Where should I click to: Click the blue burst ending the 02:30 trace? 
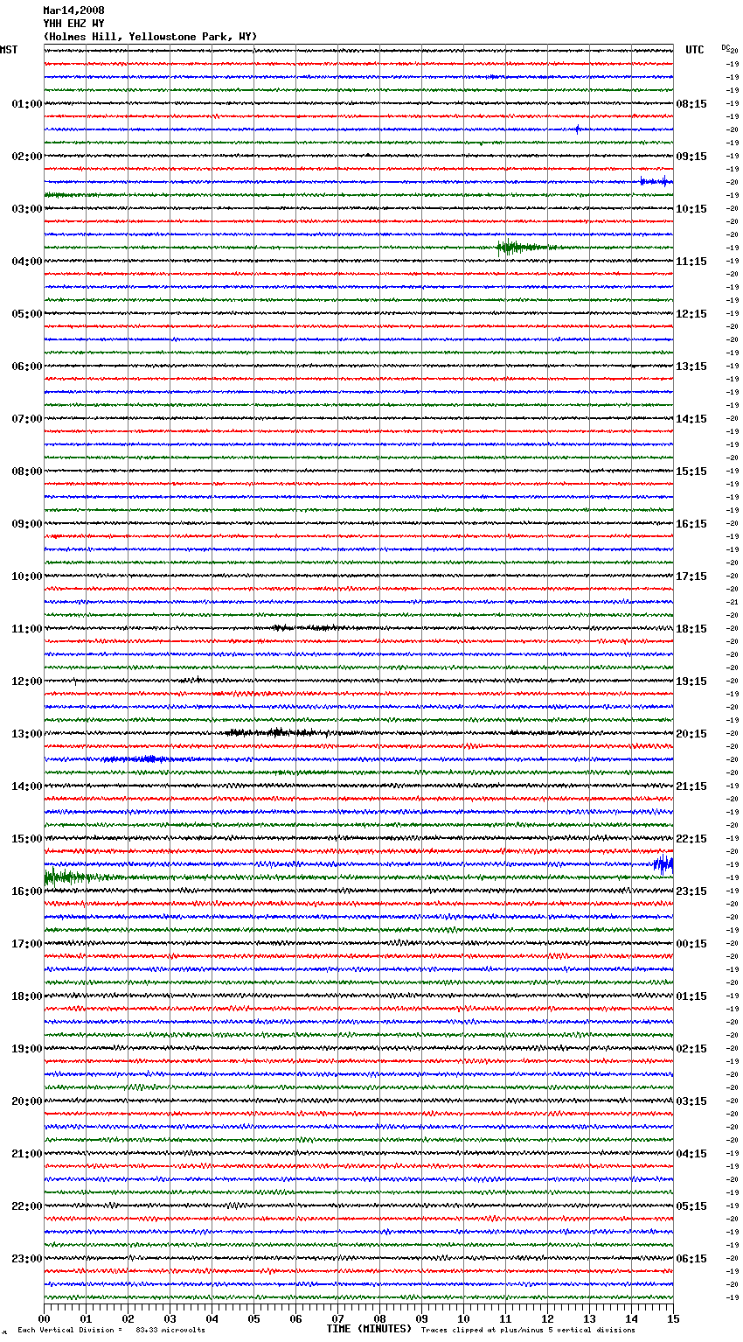656,181
